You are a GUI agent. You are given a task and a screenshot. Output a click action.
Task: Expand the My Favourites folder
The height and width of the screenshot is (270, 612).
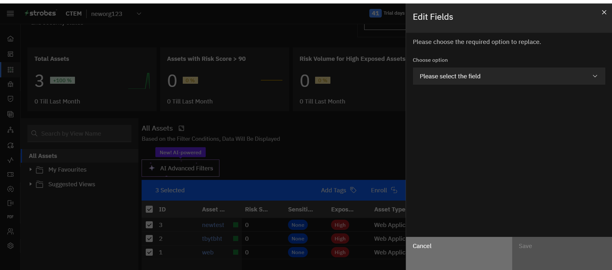click(x=31, y=169)
